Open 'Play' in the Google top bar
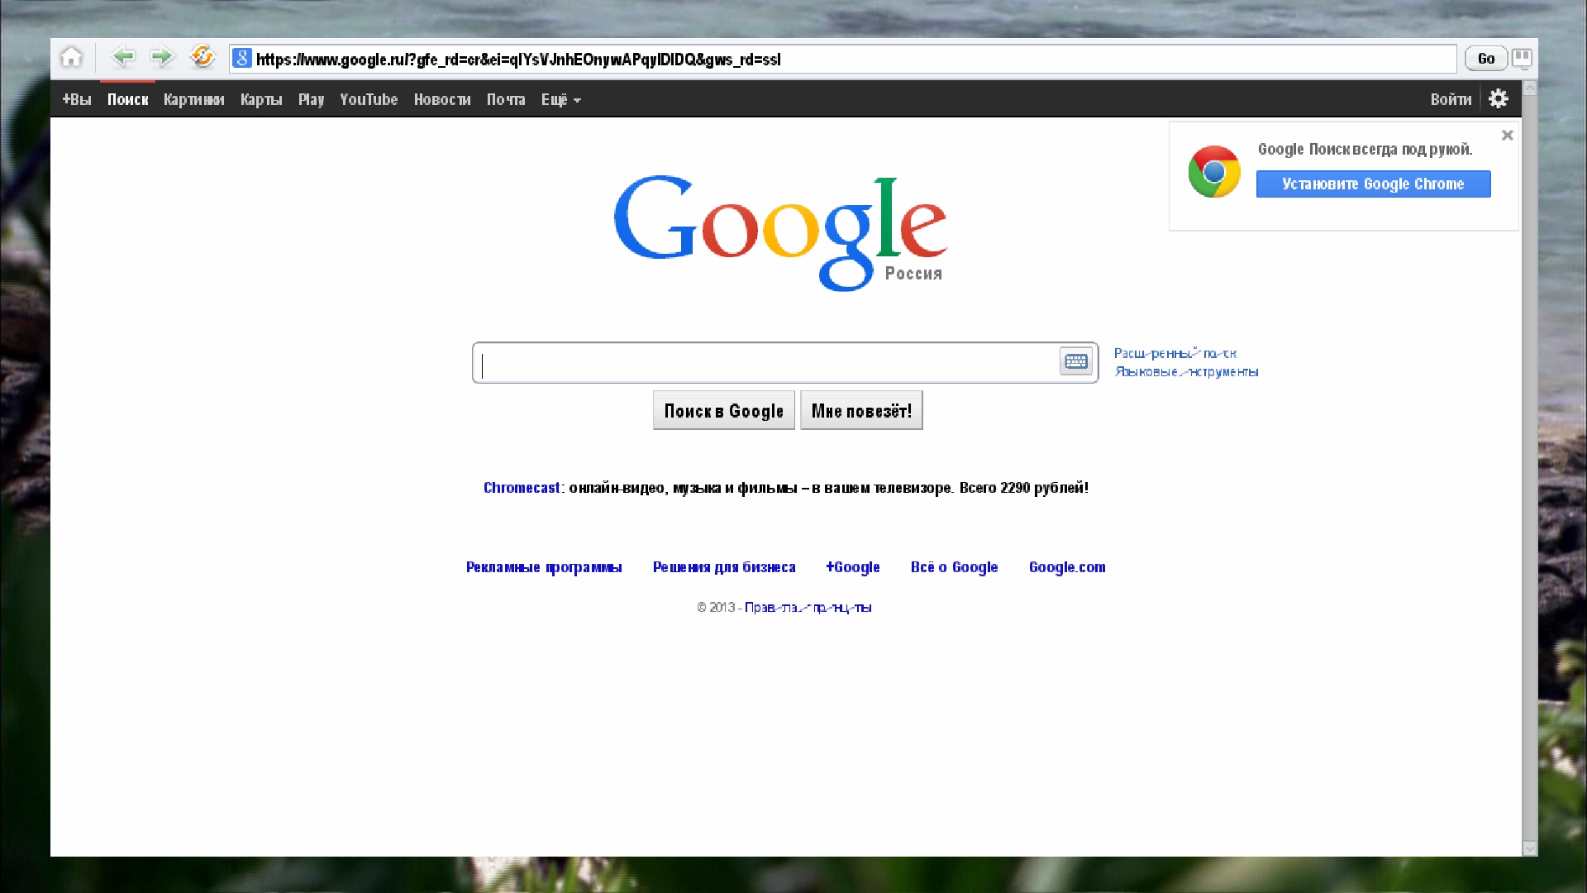 click(x=311, y=100)
